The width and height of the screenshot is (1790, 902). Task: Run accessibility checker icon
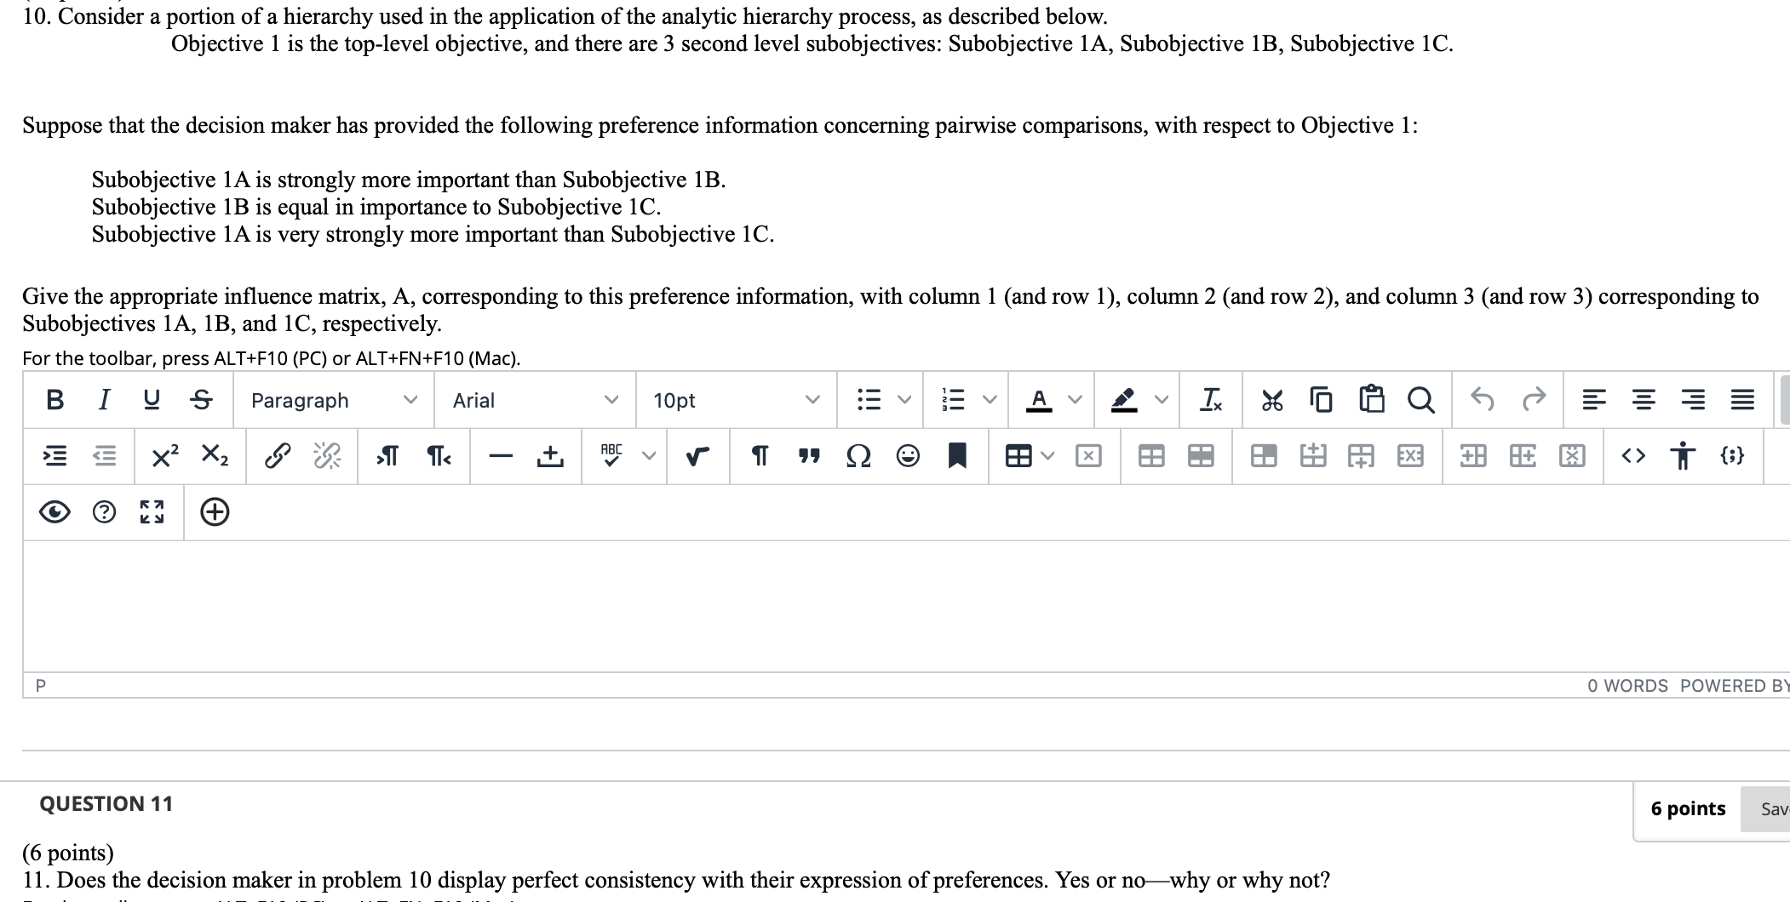[1683, 457]
